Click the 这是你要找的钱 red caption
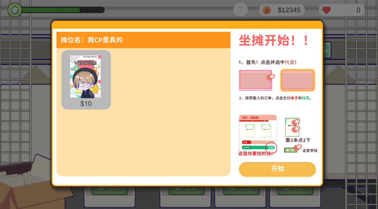This screenshot has height=209, width=378. click(x=255, y=154)
